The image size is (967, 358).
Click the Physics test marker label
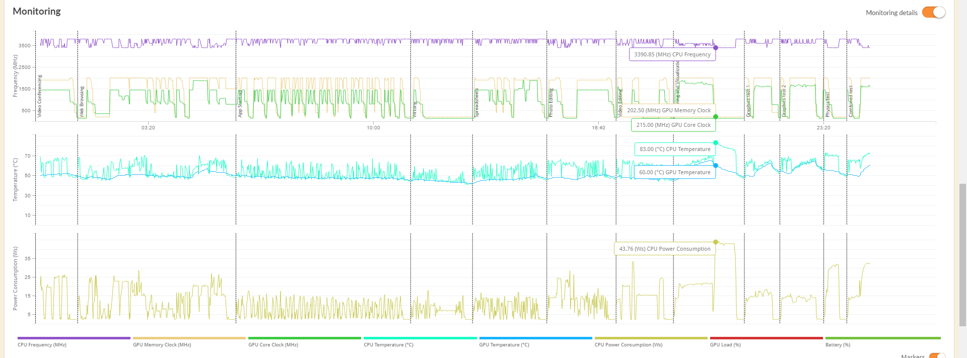point(827,104)
